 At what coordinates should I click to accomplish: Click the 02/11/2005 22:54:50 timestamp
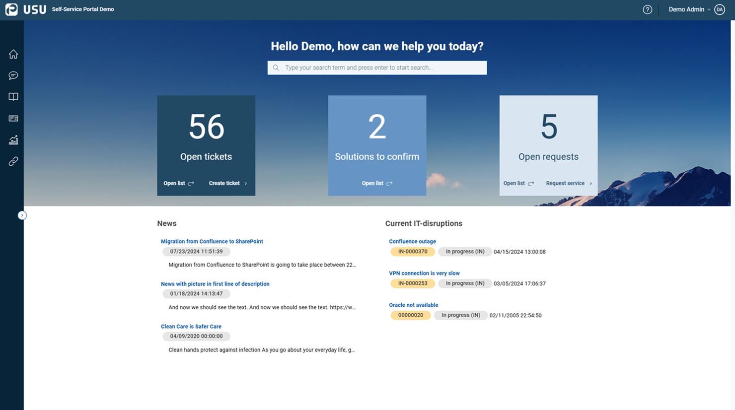[x=515, y=315]
